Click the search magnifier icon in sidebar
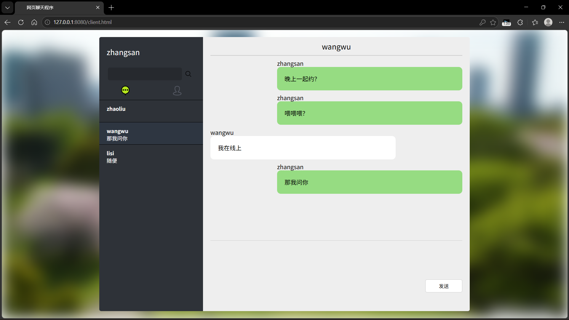 (x=188, y=74)
